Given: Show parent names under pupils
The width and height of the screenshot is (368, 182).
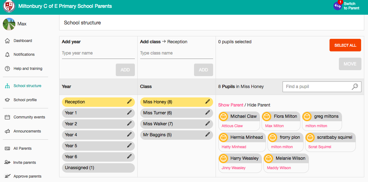Looking at the screenshot, I should click(x=231, y=105).
